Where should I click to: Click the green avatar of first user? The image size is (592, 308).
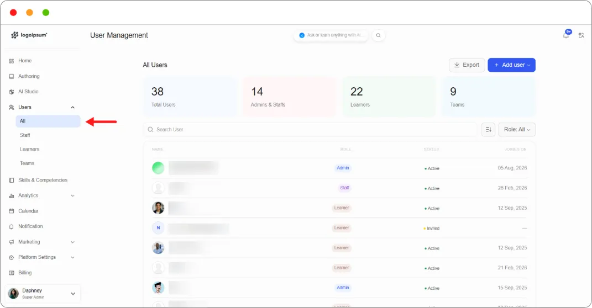point(158,168)
